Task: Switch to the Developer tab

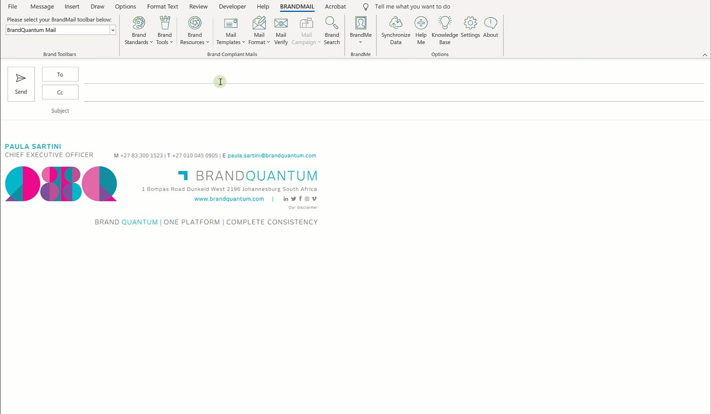Action: [x=233, y=7]
